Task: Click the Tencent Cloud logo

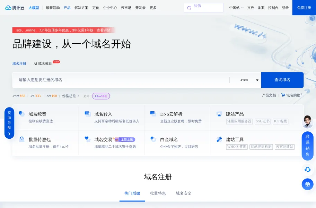Action: [15, 8]
